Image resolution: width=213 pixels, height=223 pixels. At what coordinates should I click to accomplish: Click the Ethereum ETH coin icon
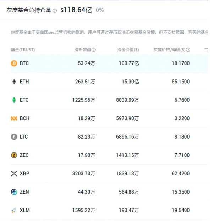[x=14, y=82]
